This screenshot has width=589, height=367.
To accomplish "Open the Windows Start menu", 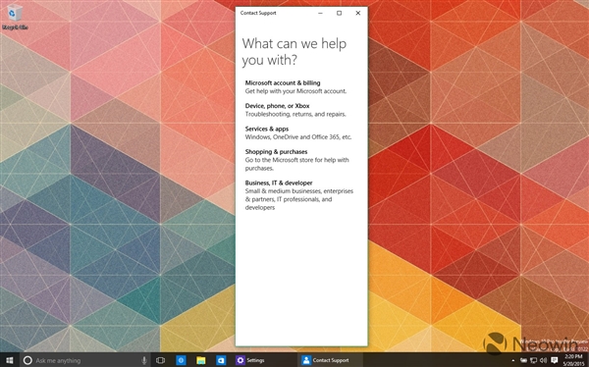I will click(x=9, y=360).
